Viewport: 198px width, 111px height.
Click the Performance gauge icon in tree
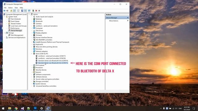(9, 28)
